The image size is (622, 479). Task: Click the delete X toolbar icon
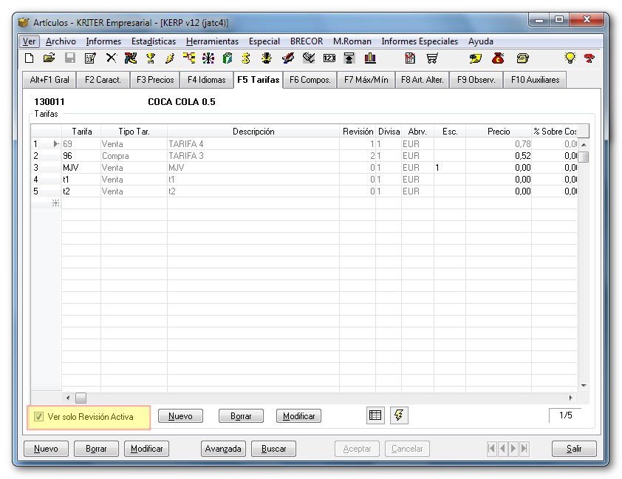(x=111, y=58)
